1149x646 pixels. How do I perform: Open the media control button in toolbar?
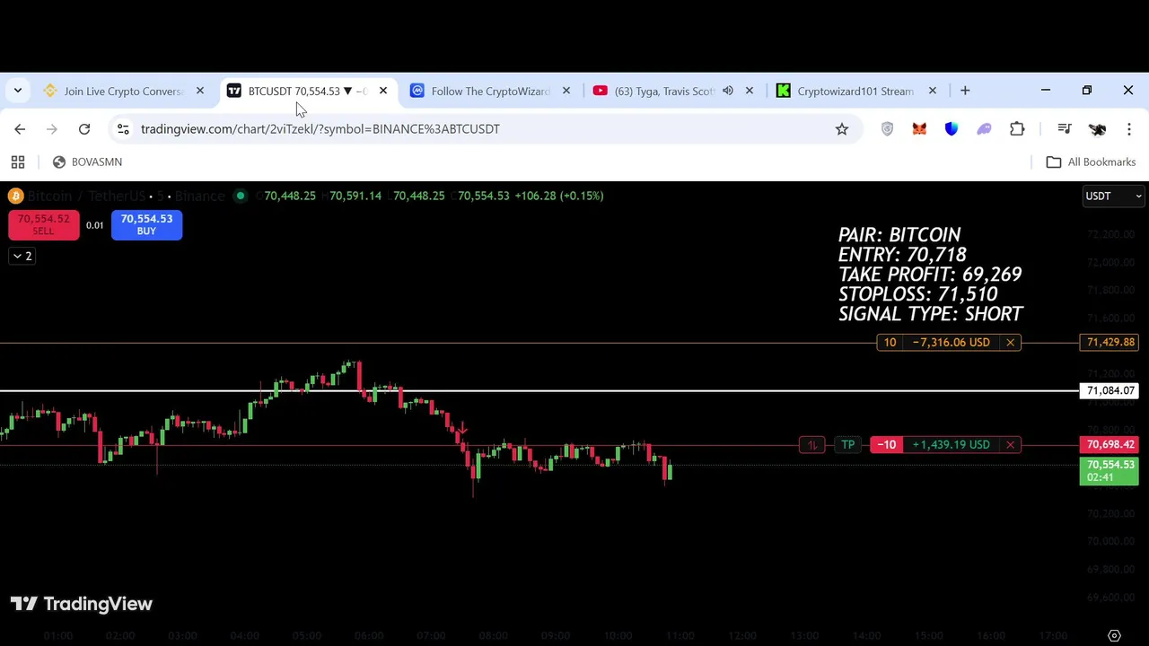[x=1065, y=129]
